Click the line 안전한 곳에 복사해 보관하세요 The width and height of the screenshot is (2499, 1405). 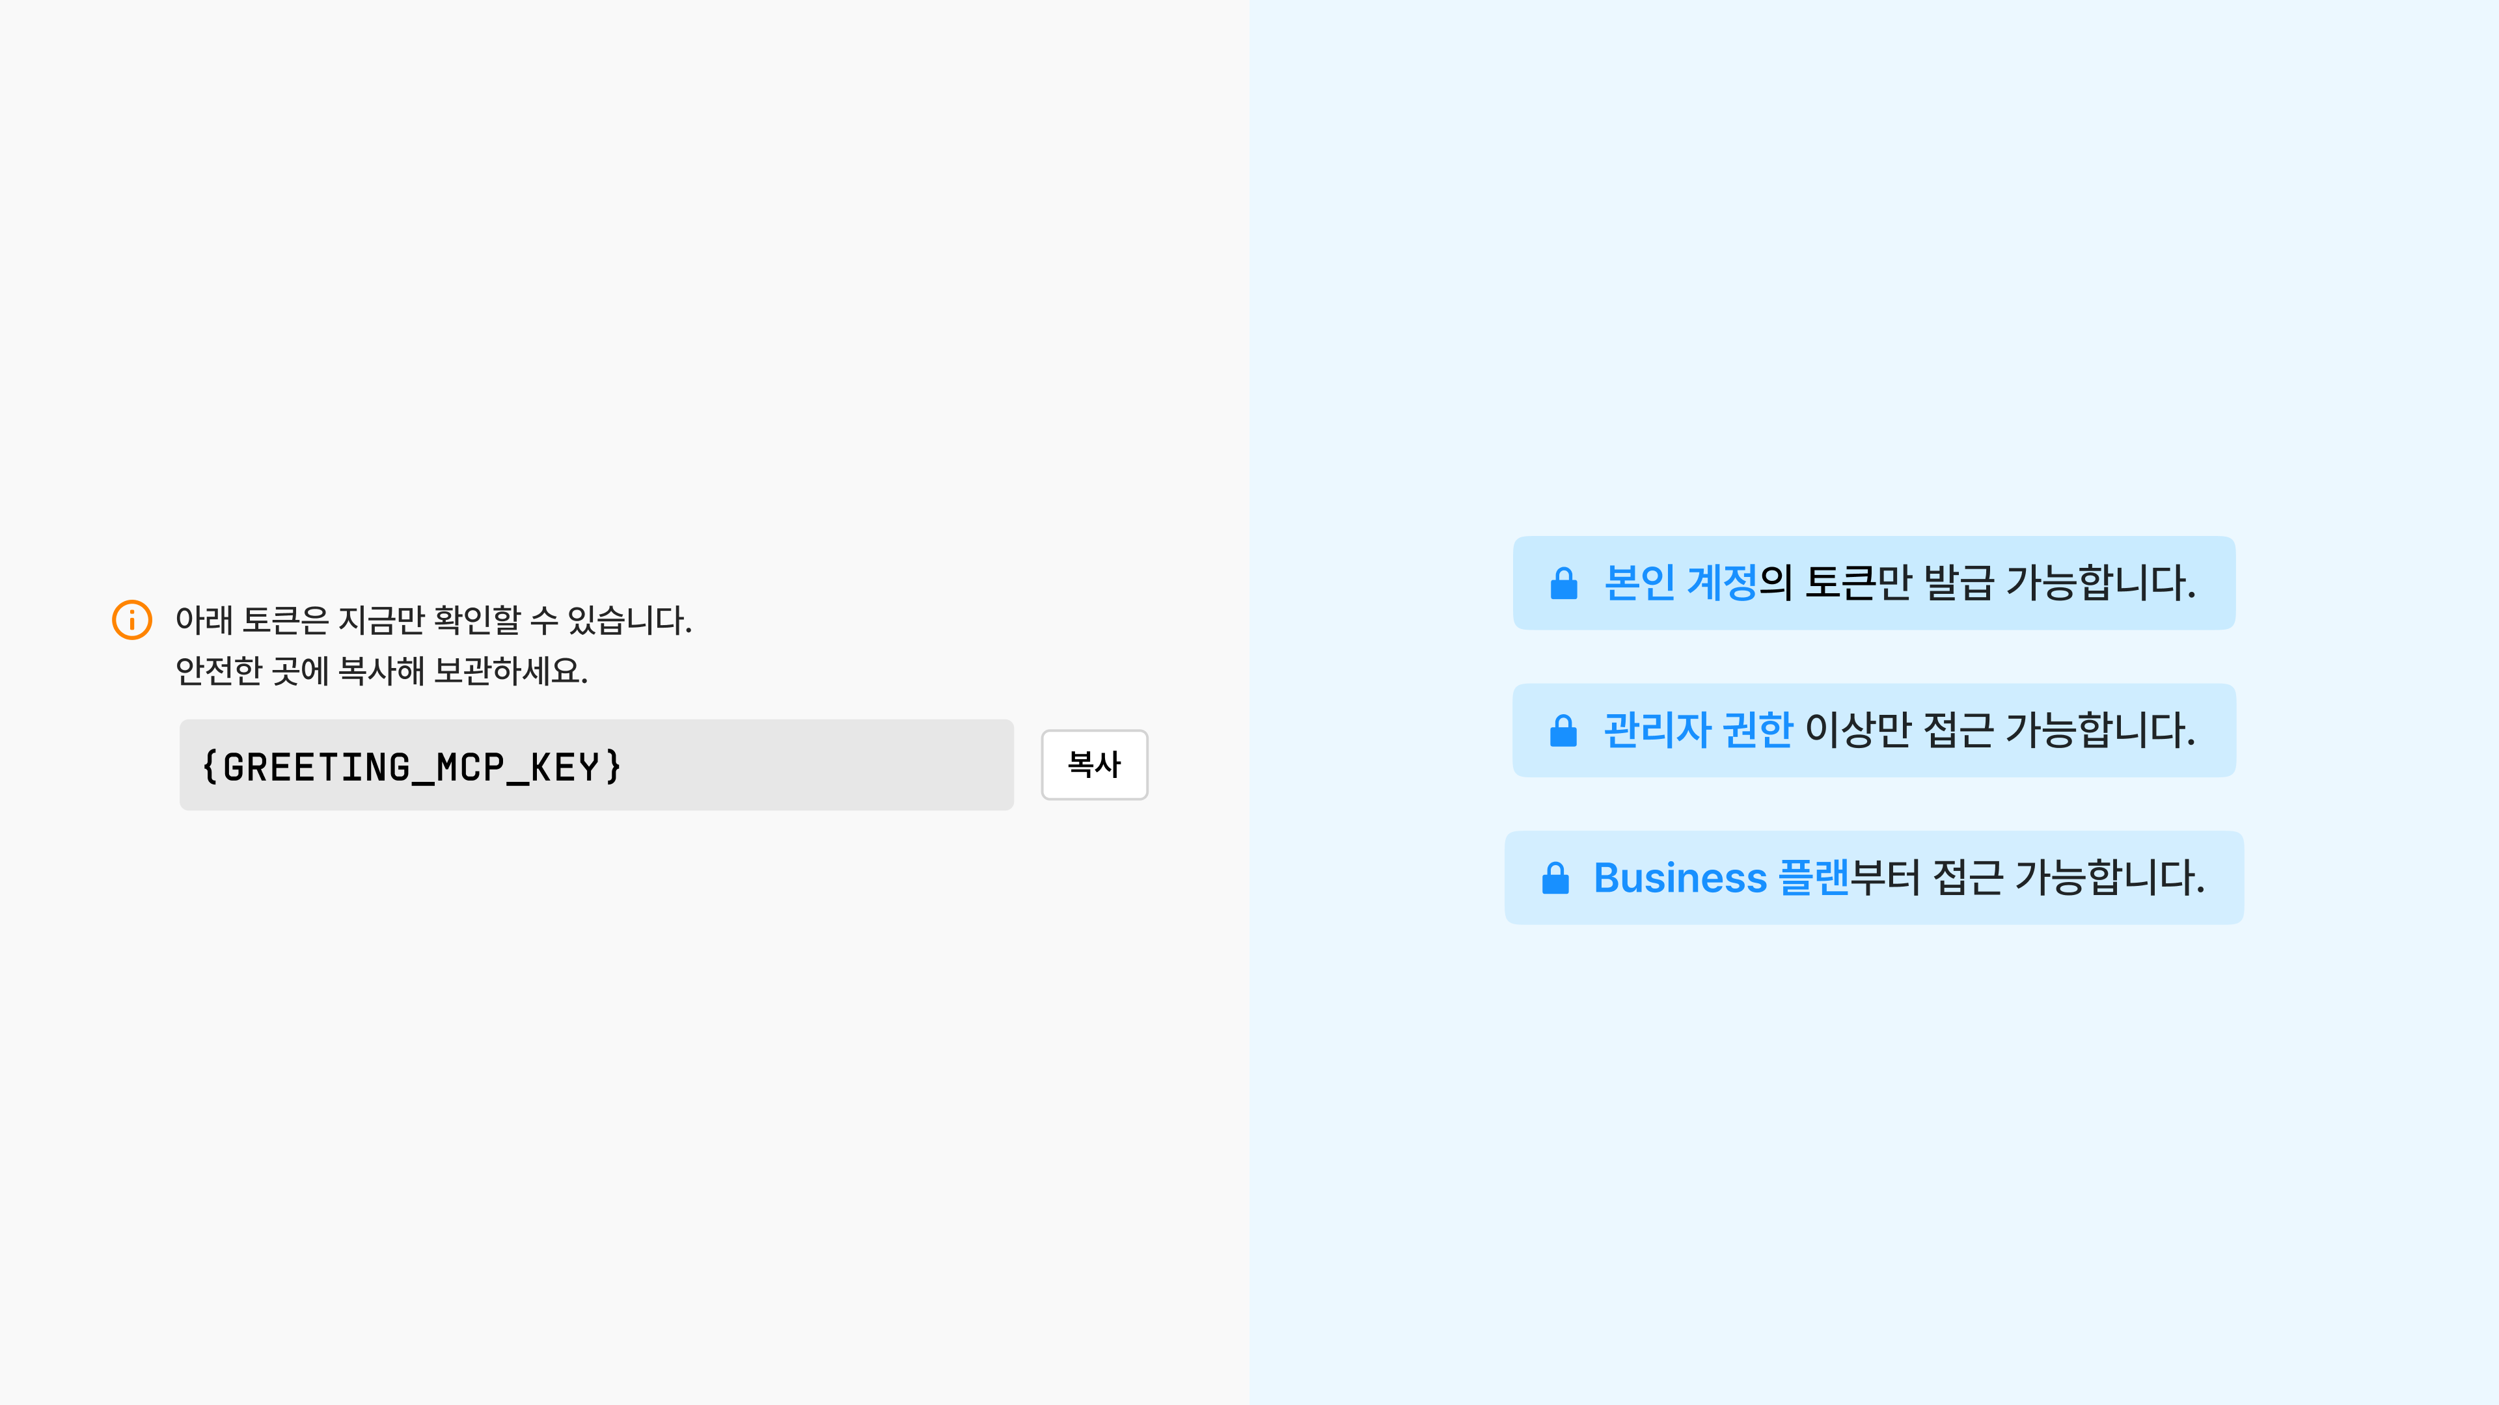coord(382,670)
